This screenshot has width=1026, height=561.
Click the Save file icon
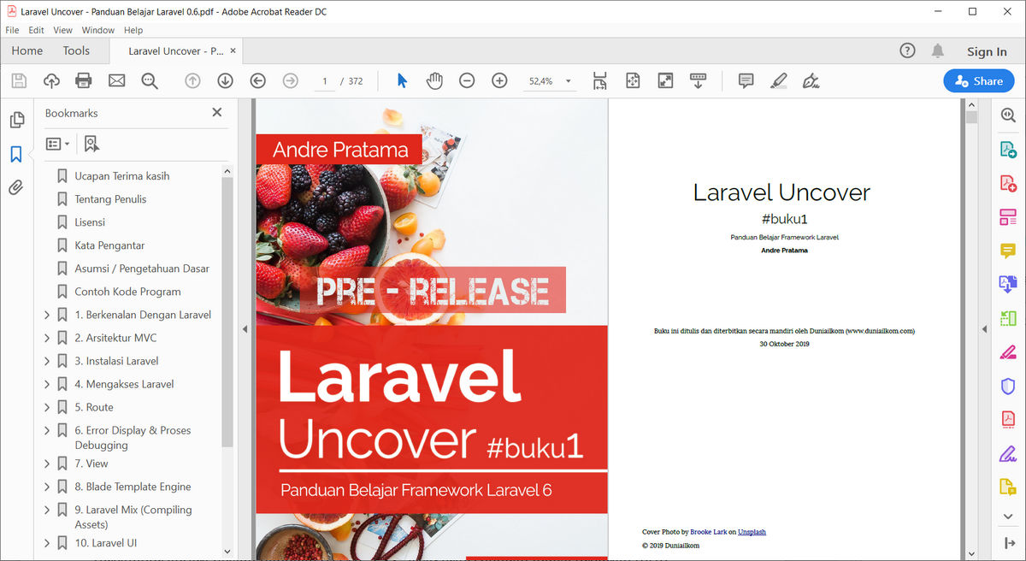(19, 81)
